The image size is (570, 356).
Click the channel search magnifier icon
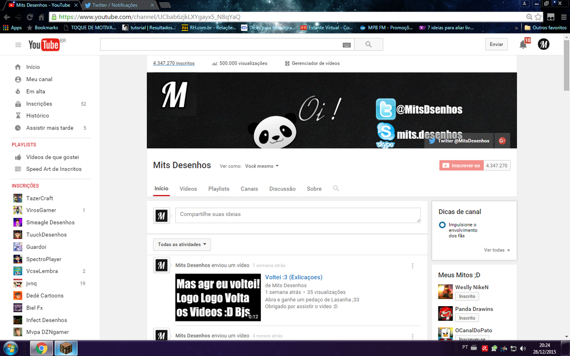tap(336, 188)
